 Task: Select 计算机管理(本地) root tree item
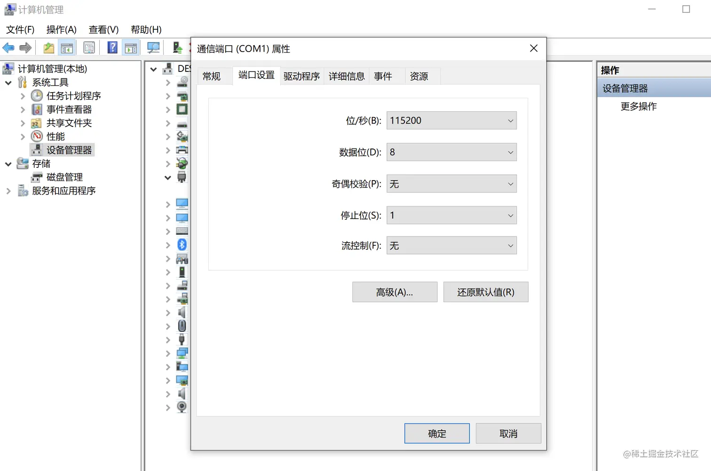pos(52,69)
